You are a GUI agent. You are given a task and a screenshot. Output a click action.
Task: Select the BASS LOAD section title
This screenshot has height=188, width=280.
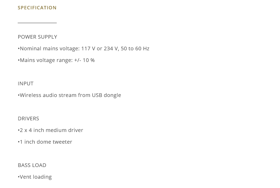[x=32, y=165]
